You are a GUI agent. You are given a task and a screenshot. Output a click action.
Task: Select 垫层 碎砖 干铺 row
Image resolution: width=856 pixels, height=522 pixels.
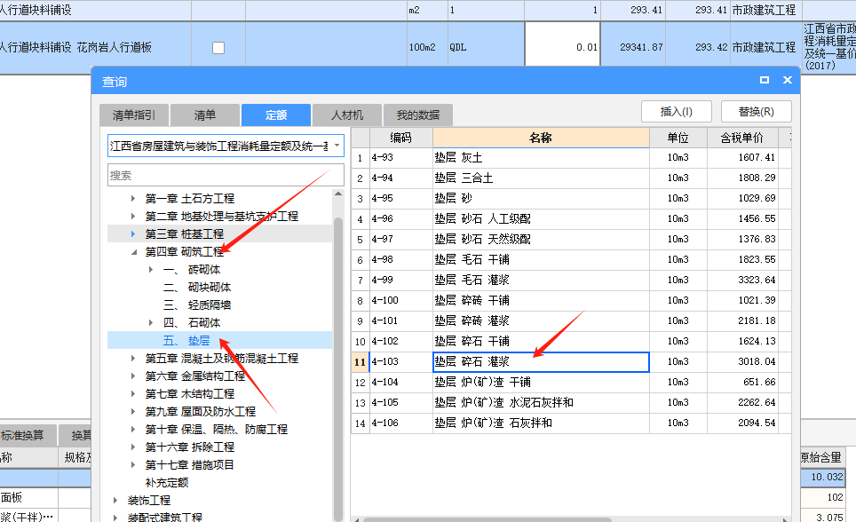[x=570, y=300]
